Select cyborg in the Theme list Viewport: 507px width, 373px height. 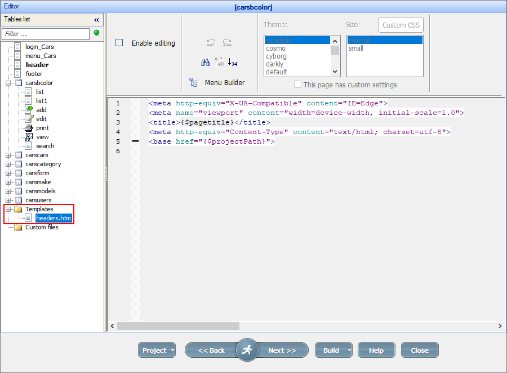pyautogui.click(x=277, y=56)
